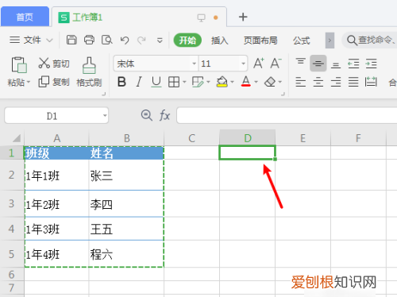
Task: Undo the last action
Action: click(x=125, y=40)
